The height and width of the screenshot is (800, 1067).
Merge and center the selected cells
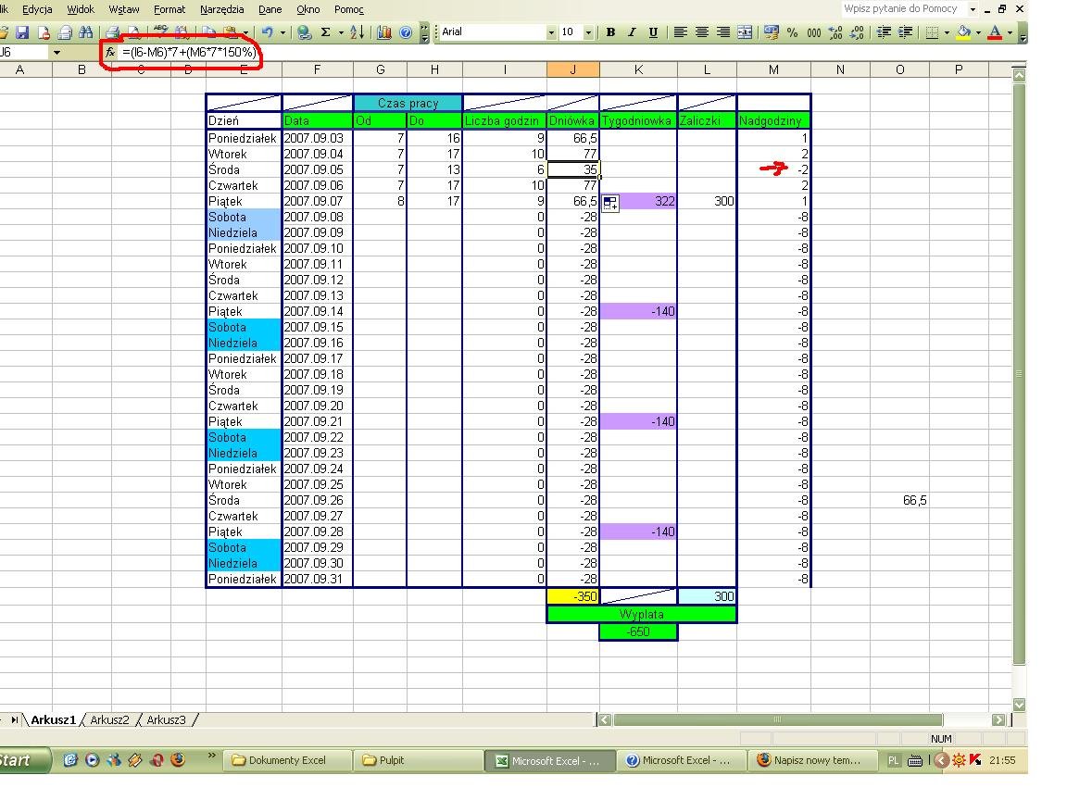pos(745,32)
